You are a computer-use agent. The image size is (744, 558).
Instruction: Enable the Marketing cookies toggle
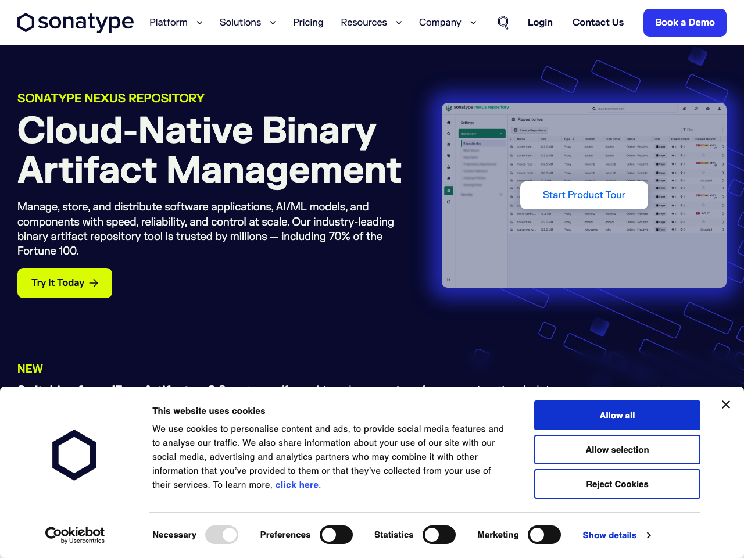(x=544, y=535)
